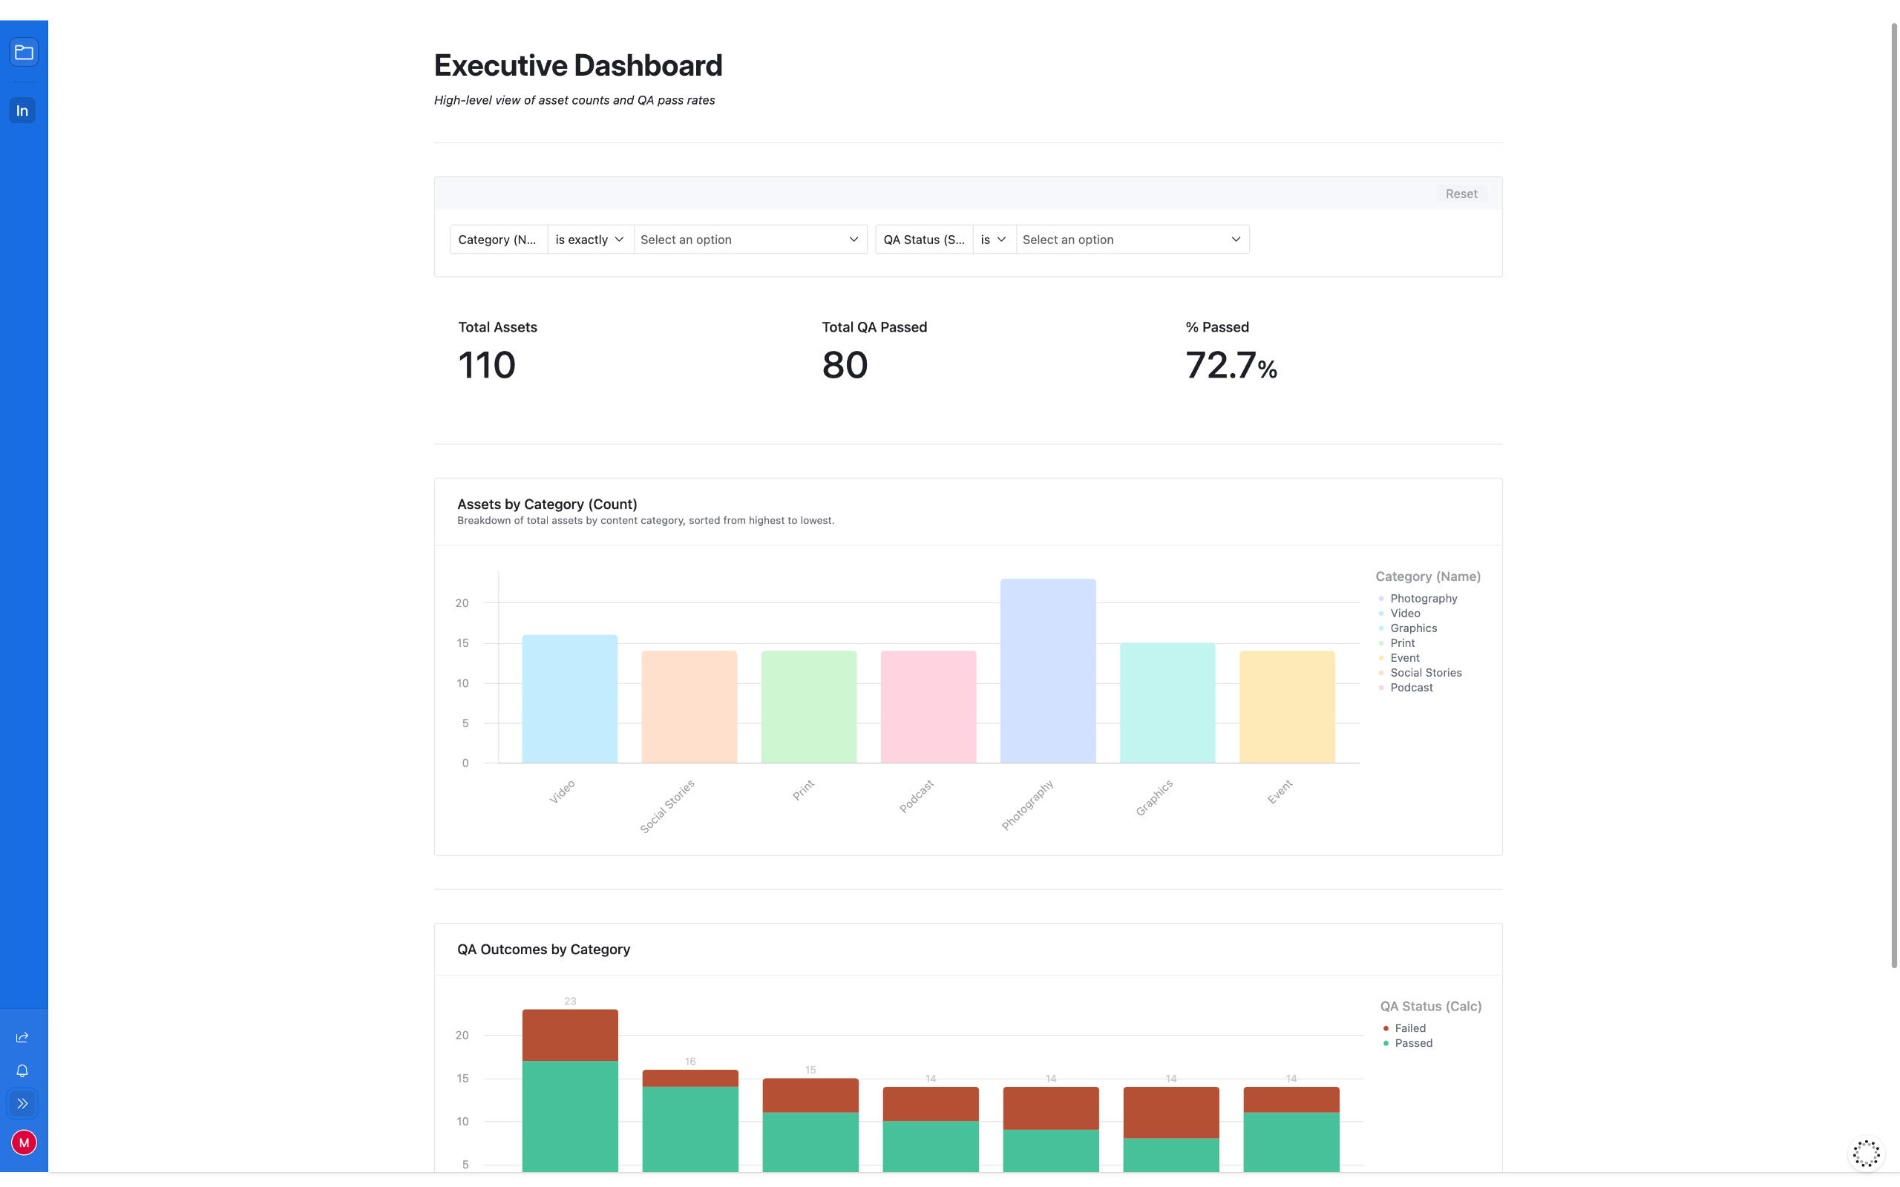Screen dimensions: 1900x1187
Task: Open notifications bell icon
Action: pos(23,1071)
